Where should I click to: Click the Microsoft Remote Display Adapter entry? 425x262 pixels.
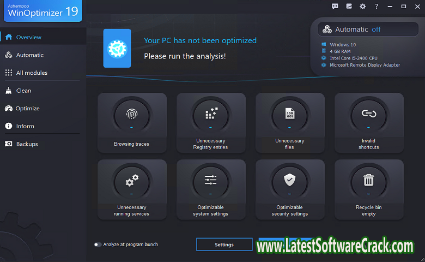(361, 65)
